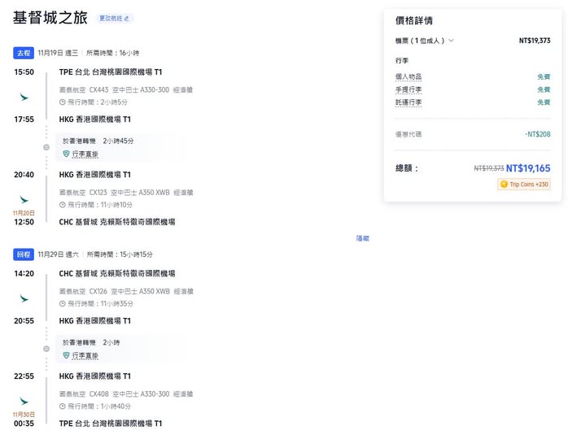Click the Cathay Pacific logo for flight CX408

(24, 400)
